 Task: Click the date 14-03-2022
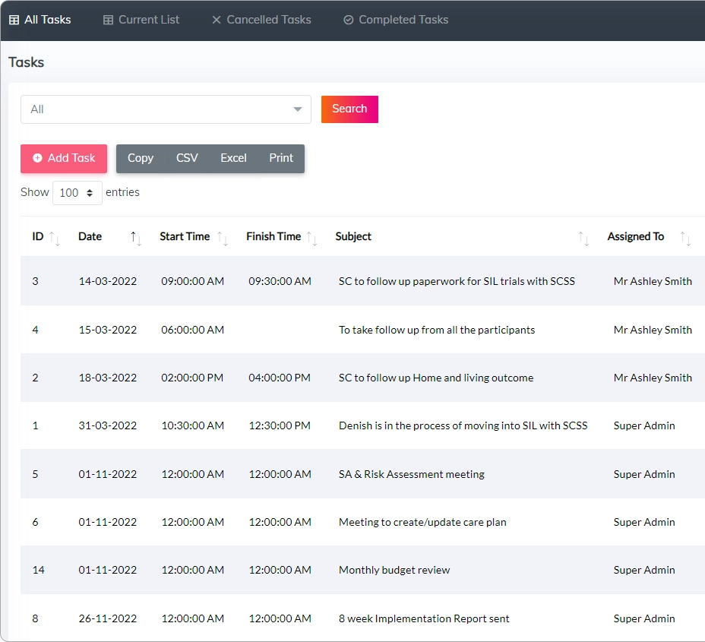107,281
